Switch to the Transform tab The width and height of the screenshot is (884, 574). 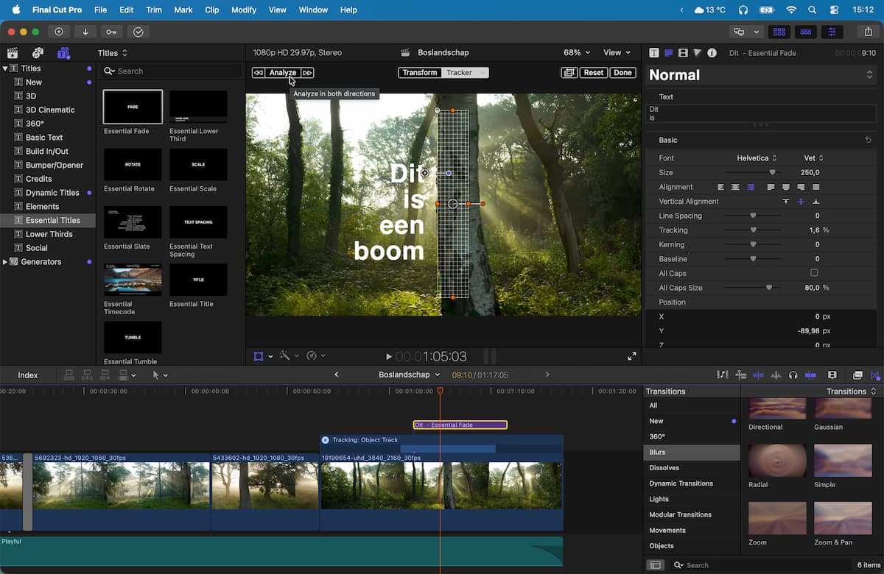420,73
